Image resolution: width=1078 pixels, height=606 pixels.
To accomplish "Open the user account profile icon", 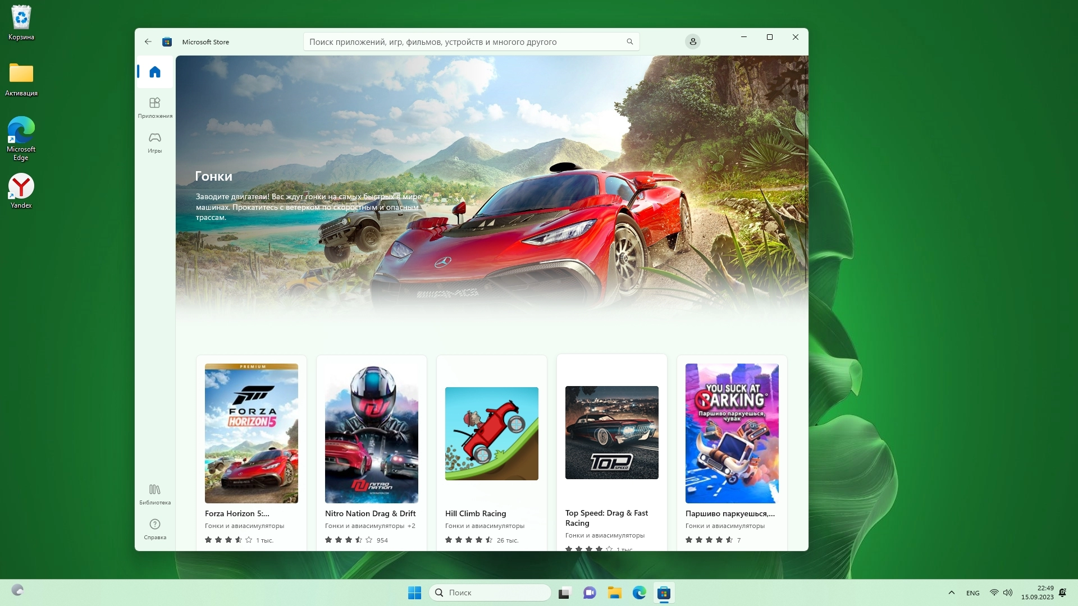I will [692, 42].
